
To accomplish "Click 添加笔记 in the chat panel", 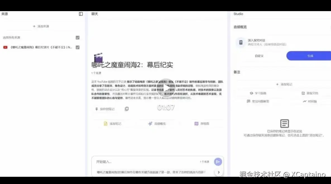I will pos(112,124).
